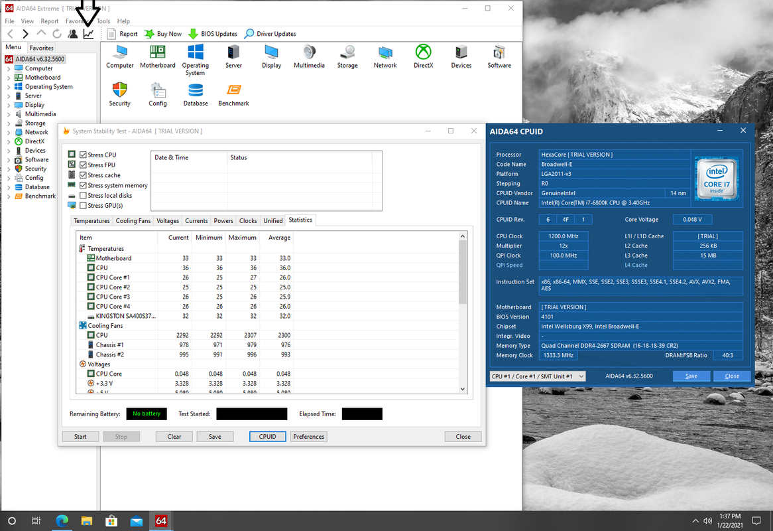
Task: Open the Storage category icon
Action: [347, 57]
